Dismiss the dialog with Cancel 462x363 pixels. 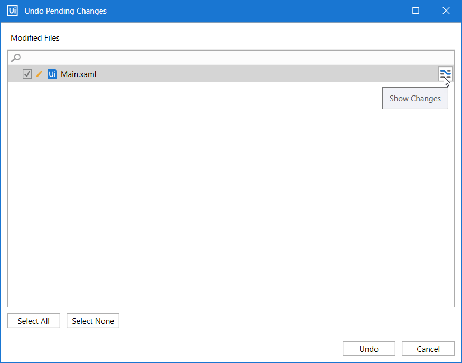[x=428, y=348]
